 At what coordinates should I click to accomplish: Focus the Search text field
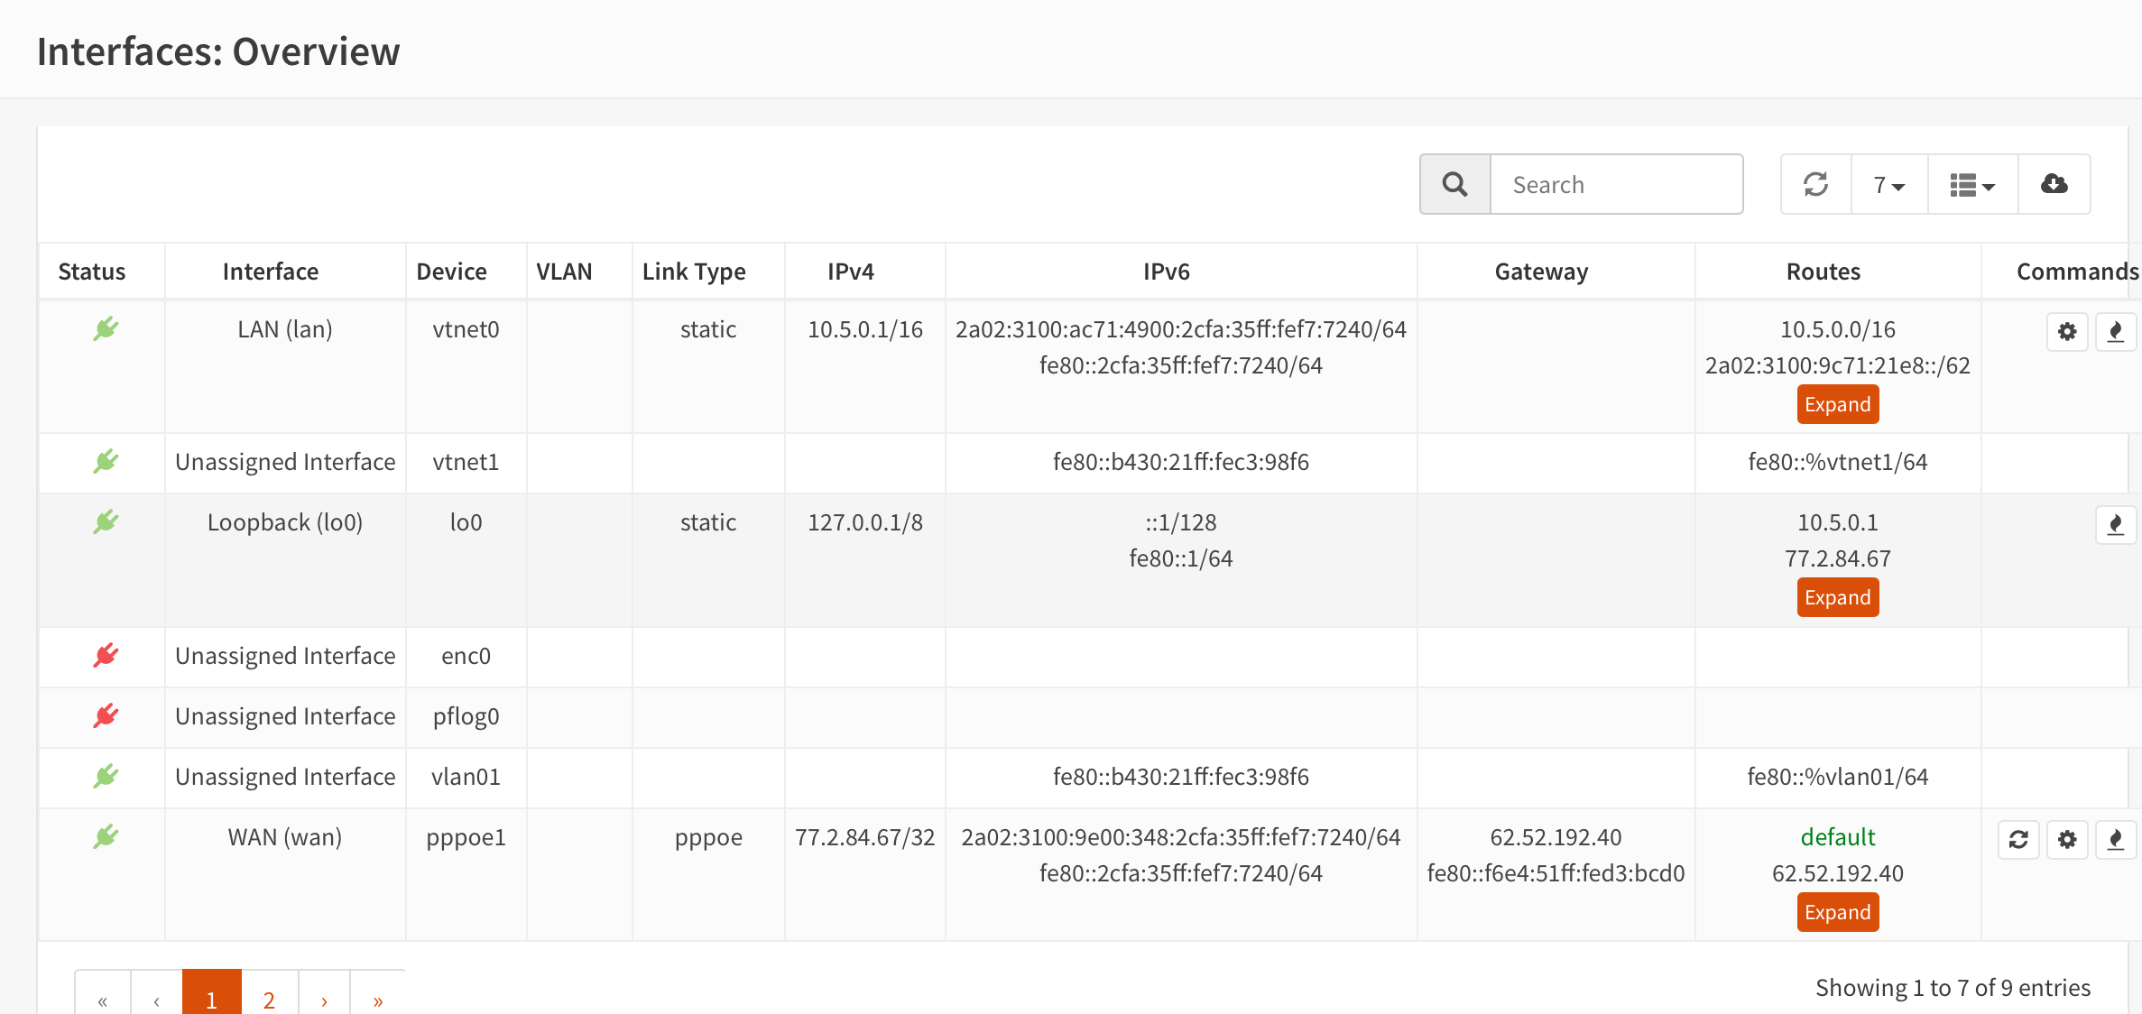click(1615, 184)
